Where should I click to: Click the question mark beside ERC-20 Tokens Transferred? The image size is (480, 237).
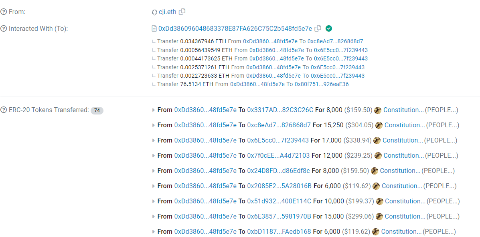pos(4,110)
